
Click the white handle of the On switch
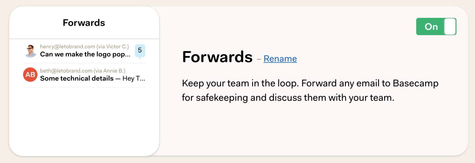click(x=450, y=26)
